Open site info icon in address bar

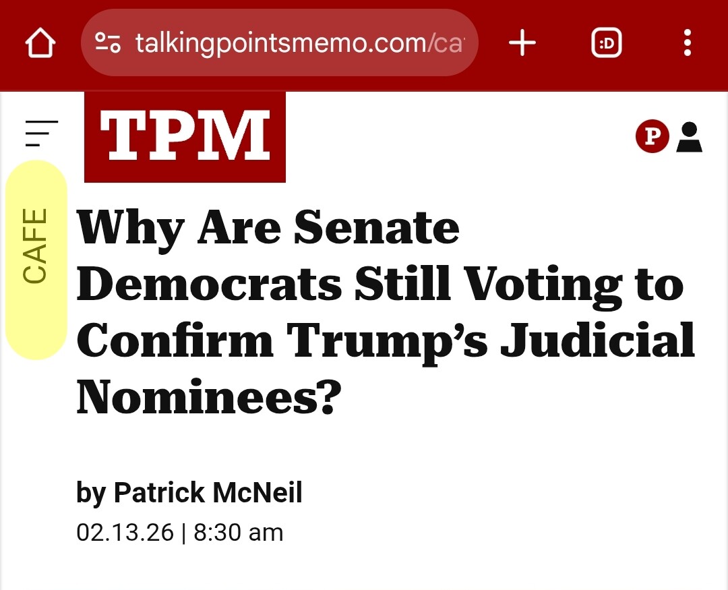click(x=108, y=44)
